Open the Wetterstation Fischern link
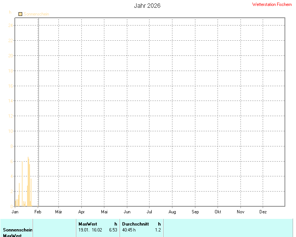Screen dimensions: 296x237 pyautogui.click(x=272, y=4)
